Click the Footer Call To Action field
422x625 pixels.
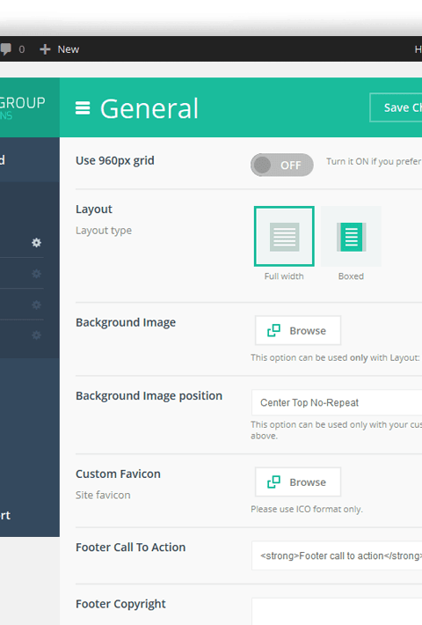pos(337,555)
